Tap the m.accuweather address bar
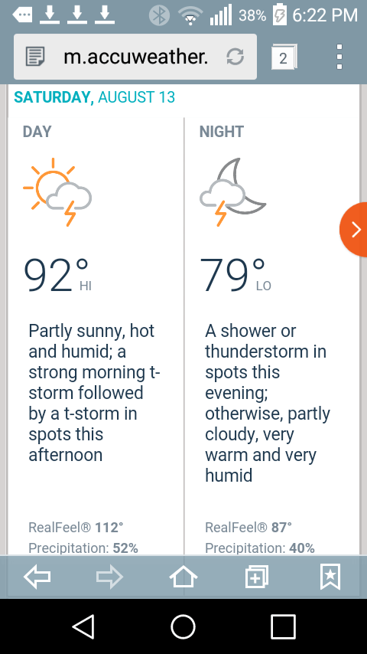This screenshot has height=654, width=367. pyautogui.click(x=135, y=57)
